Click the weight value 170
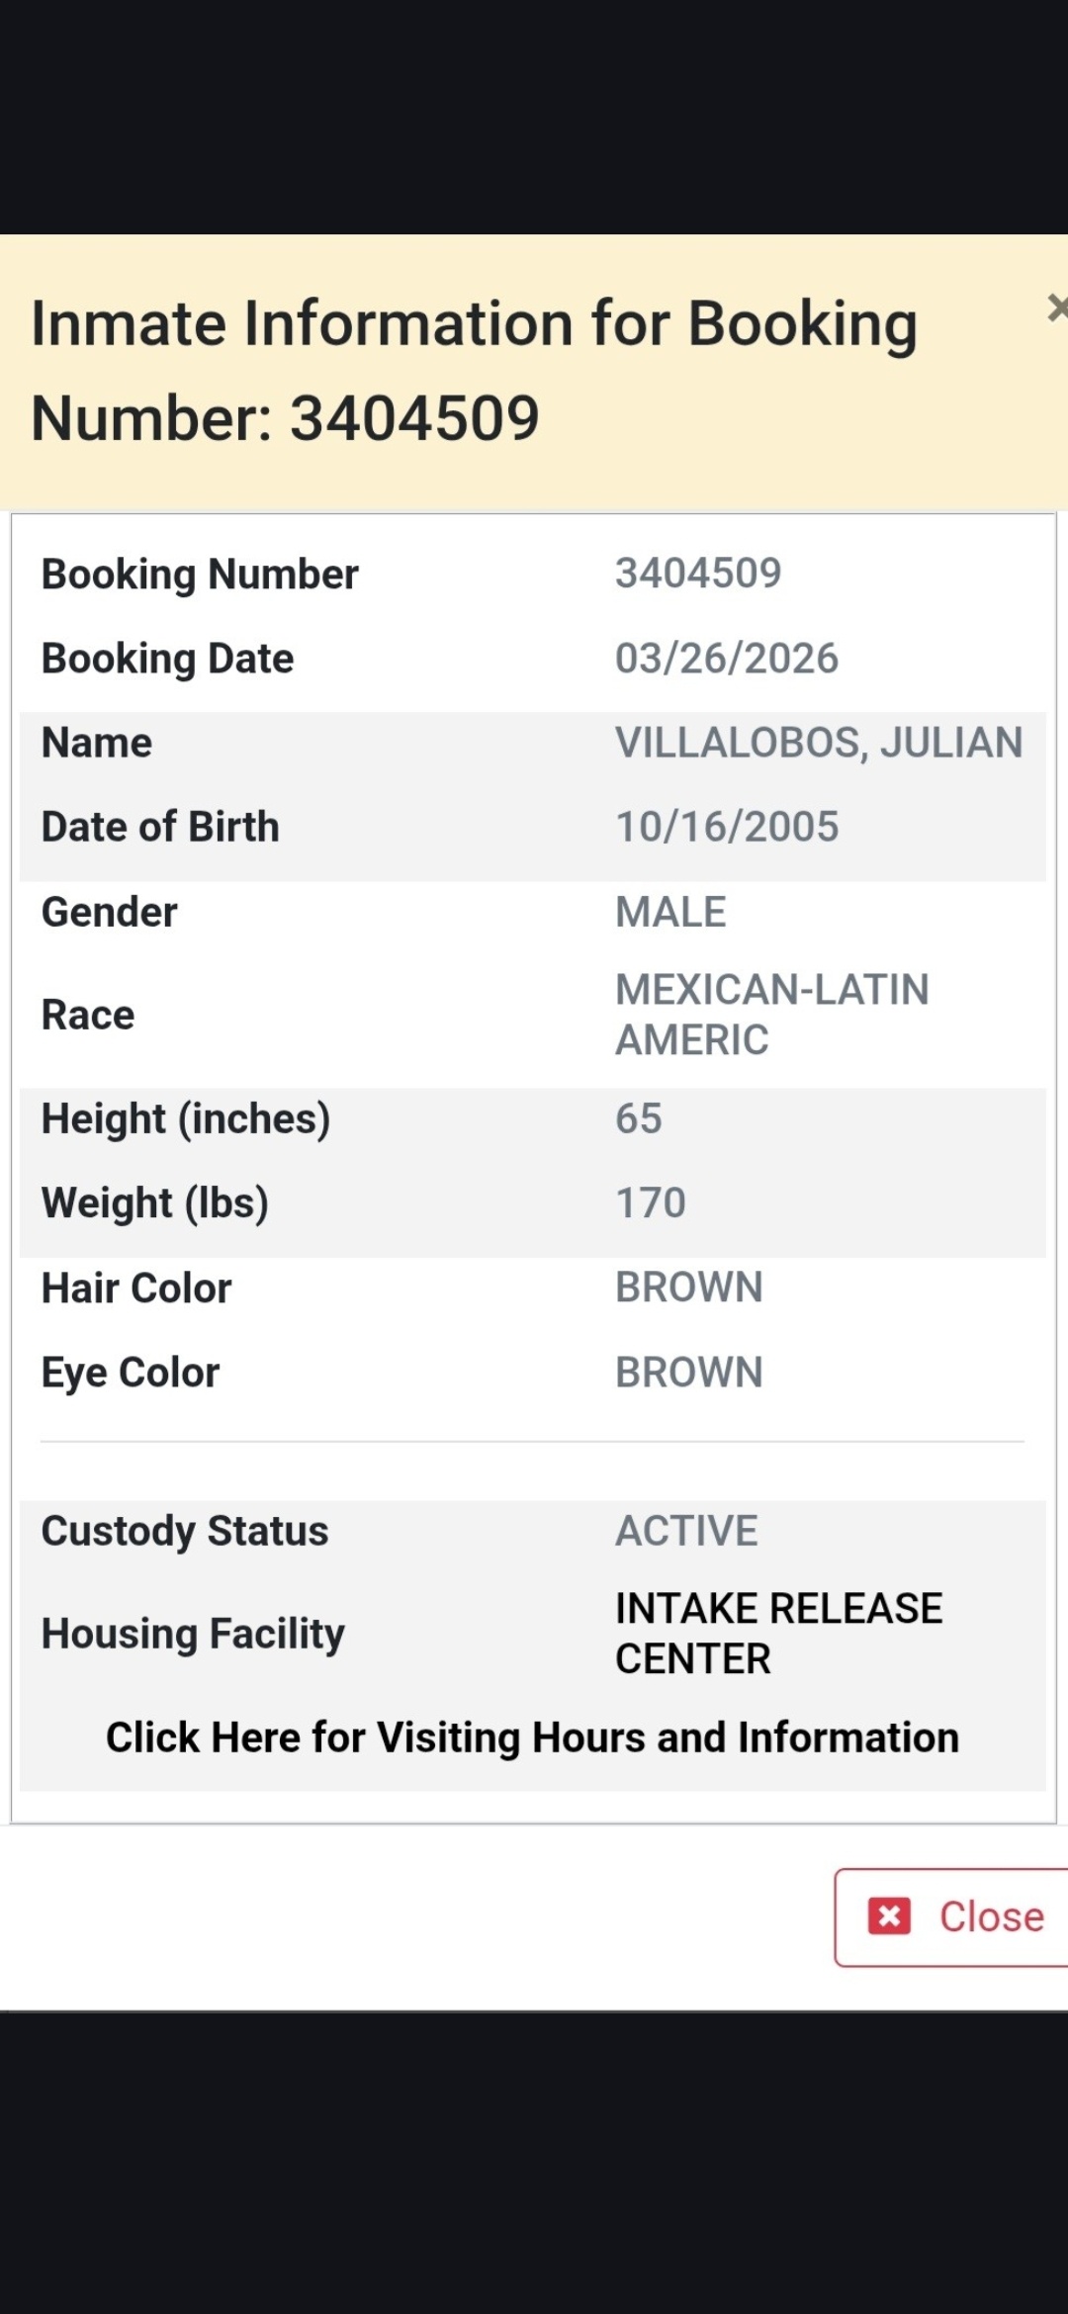 tap(650, 1203)
